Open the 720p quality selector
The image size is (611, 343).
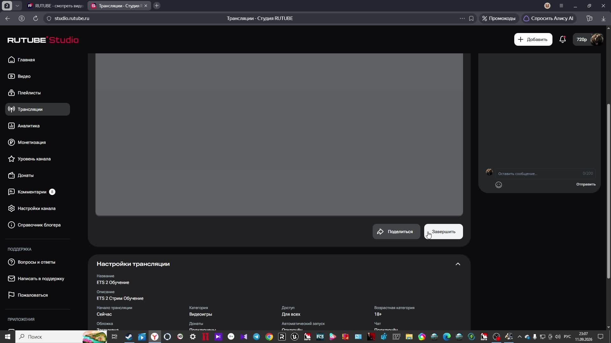click(581, 39)
